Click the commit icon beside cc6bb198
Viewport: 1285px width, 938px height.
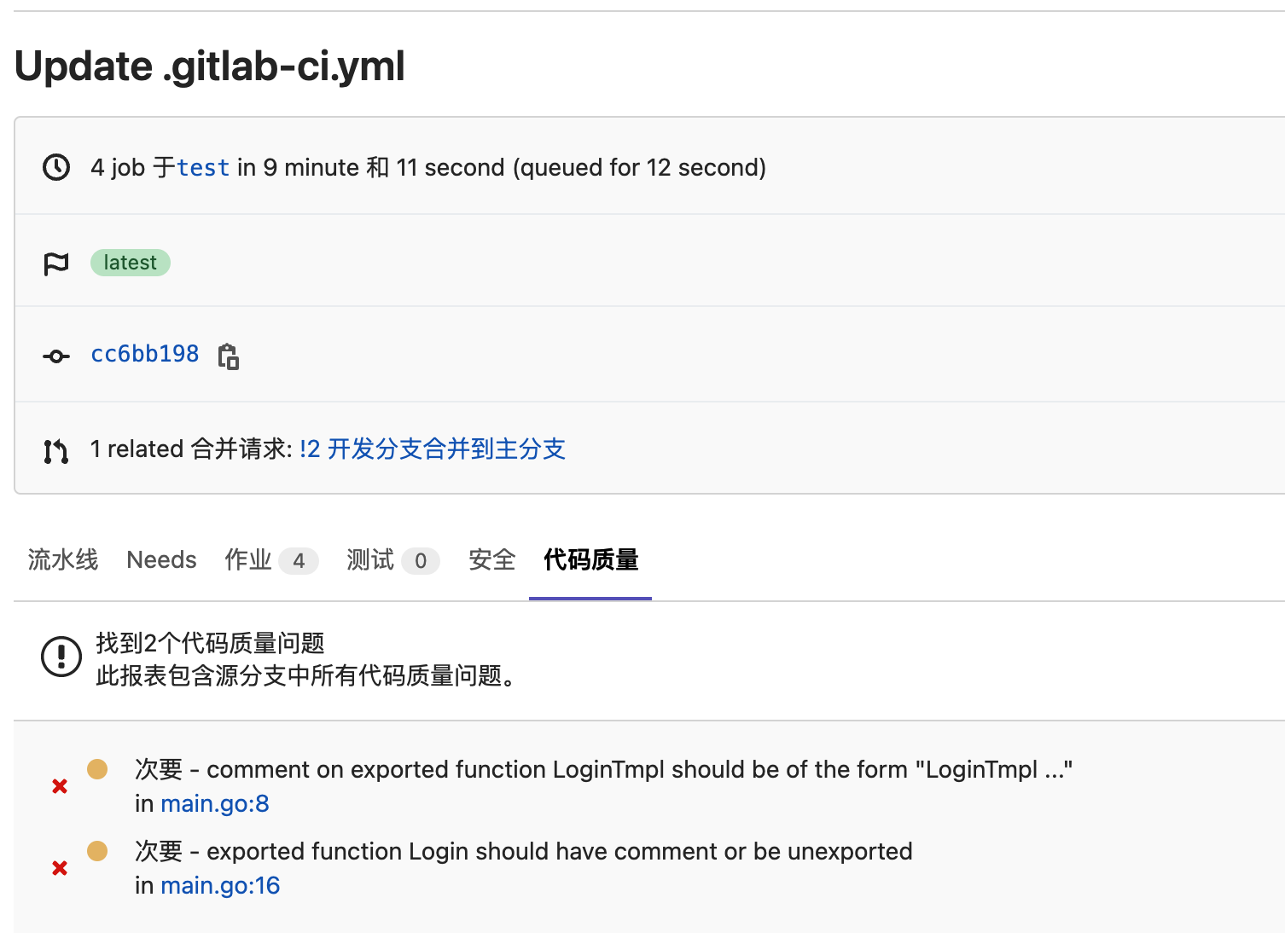(56, 356)
